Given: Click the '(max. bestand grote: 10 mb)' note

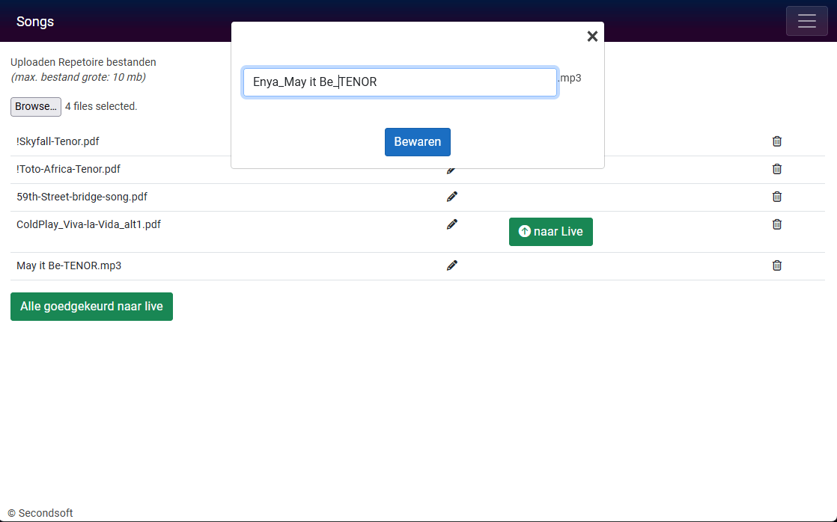Looking at the screenshot, I should click(79, 77).
